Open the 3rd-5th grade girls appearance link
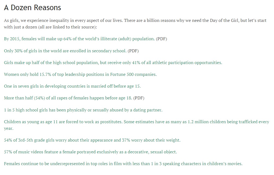The height and width of the screenshot is (175, 274). coord(92,140)
